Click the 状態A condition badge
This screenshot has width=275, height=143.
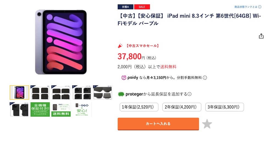pyautogui.click(x=125, y=7)
